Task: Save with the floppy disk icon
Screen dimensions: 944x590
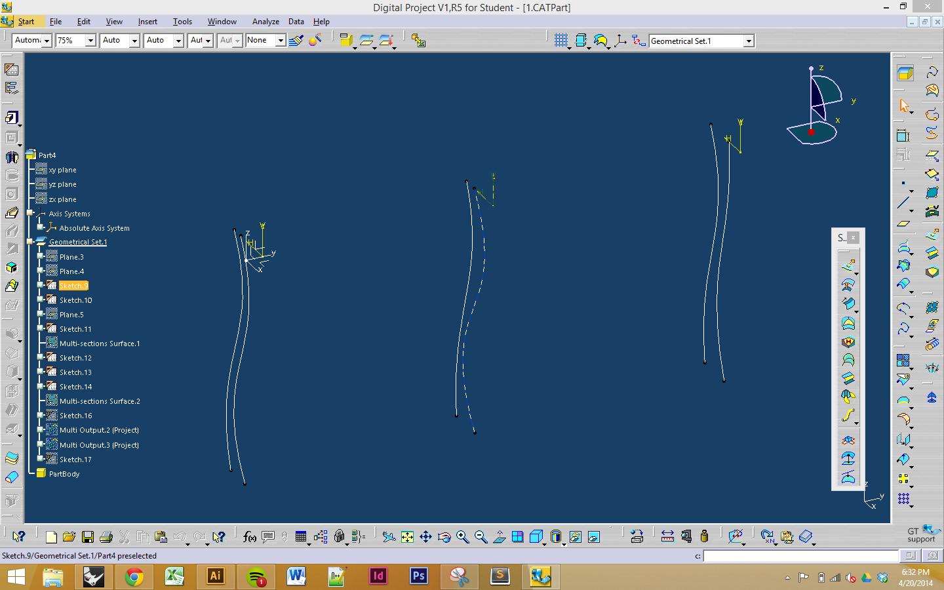Action: click(x=87, y=537)
